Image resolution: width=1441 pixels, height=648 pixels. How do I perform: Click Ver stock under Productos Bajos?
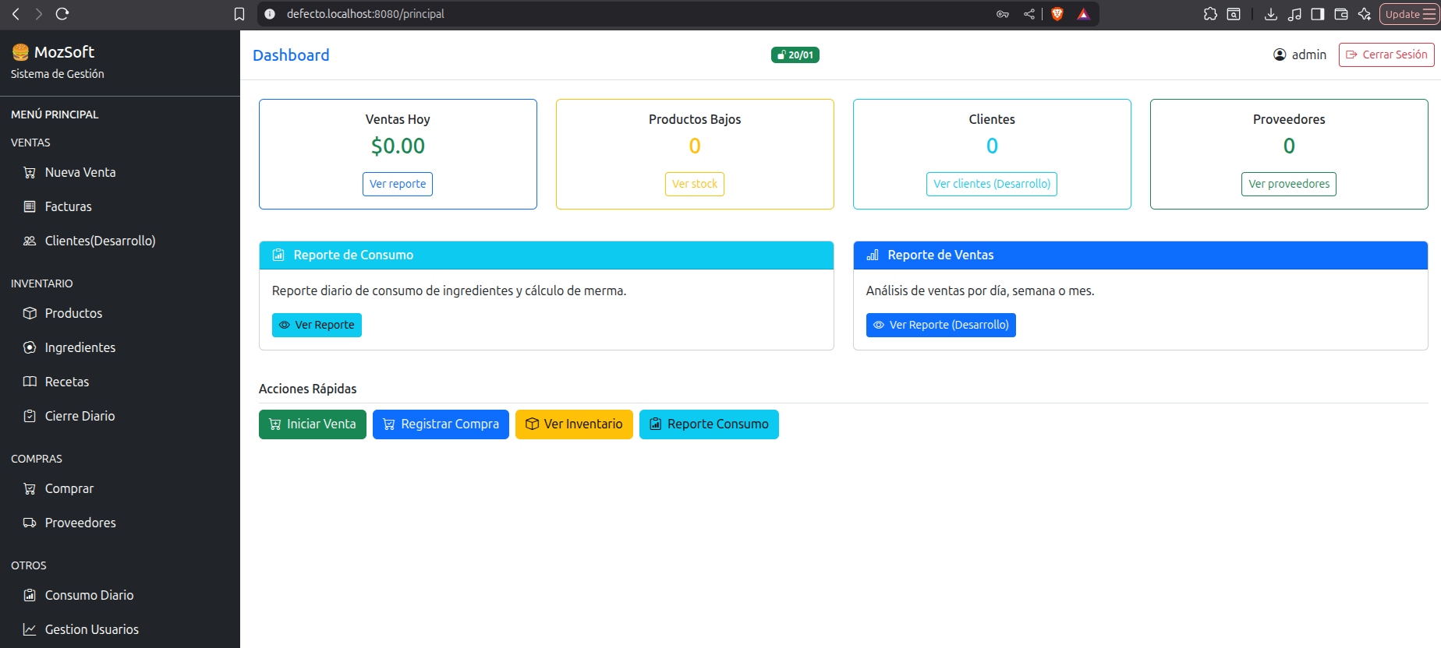(694, 184)
